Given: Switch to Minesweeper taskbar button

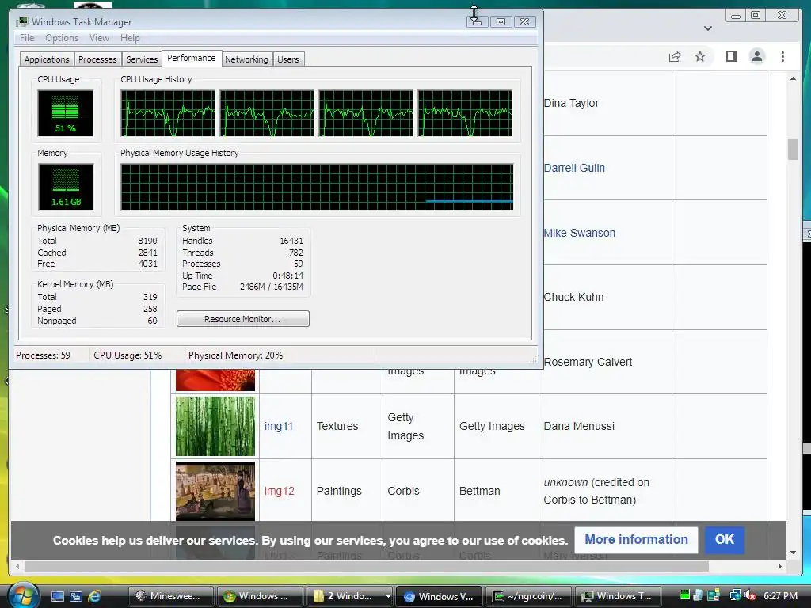Looking at the screenshot, I should 171,596.
